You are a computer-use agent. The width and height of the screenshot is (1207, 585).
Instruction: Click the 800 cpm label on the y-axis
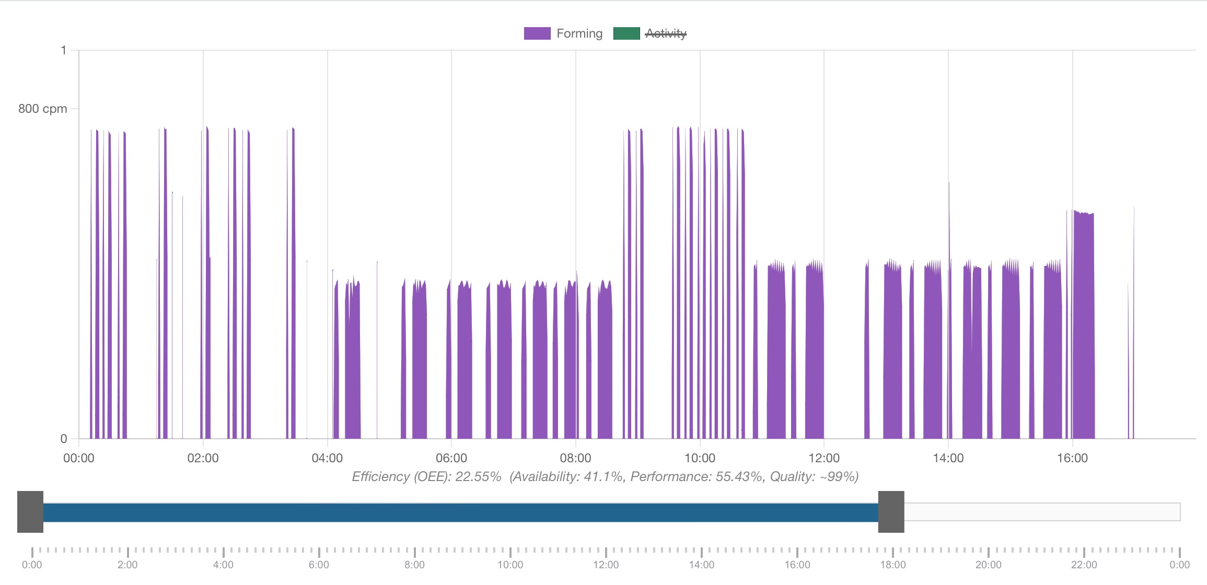click(x=43, y=109)
